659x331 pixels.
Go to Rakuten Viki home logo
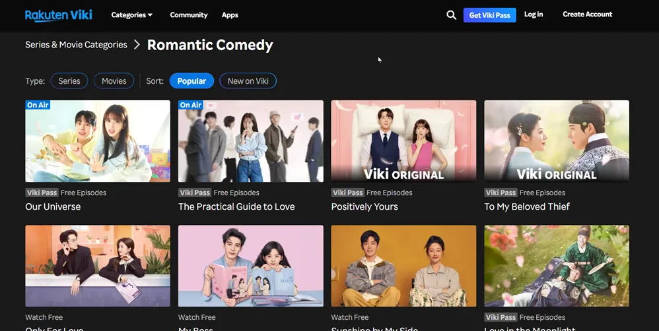pos(58,15)
